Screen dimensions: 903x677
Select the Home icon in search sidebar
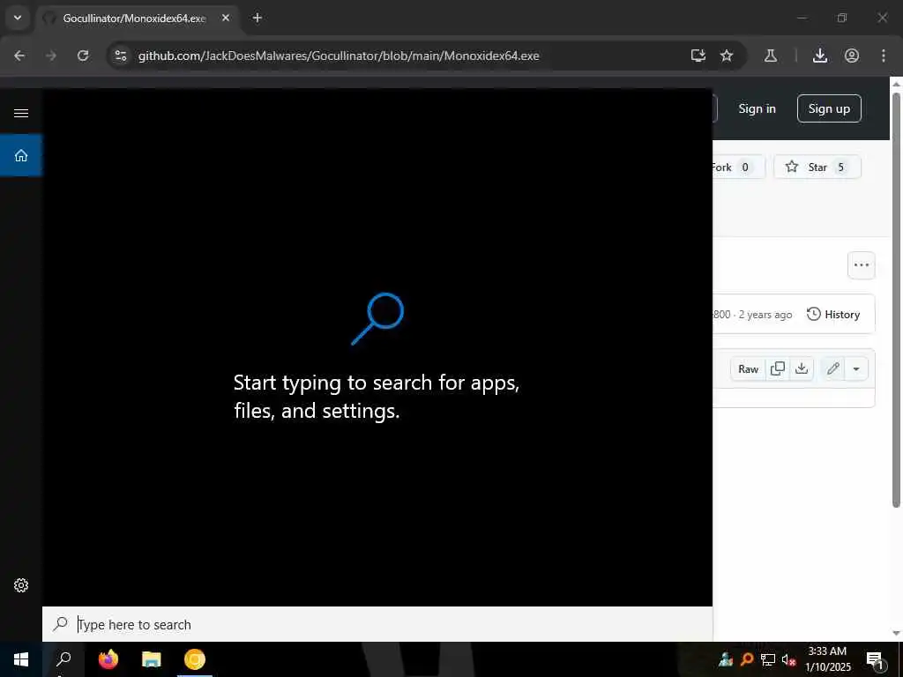[x=21, y=155]
